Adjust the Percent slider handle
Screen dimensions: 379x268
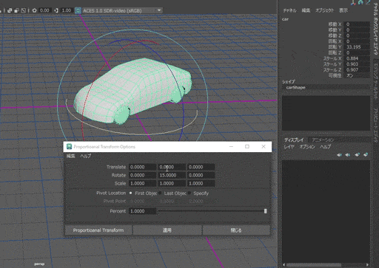266,211
